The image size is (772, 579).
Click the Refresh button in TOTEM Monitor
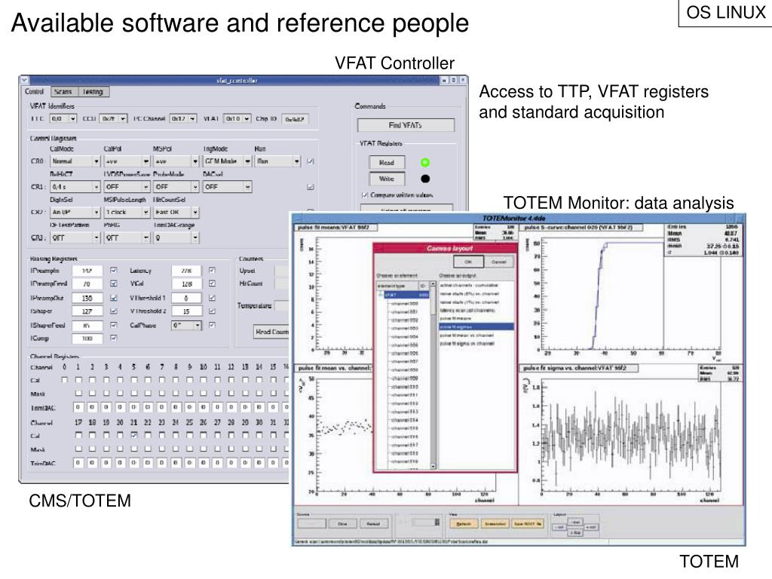[x=464, y=524]
